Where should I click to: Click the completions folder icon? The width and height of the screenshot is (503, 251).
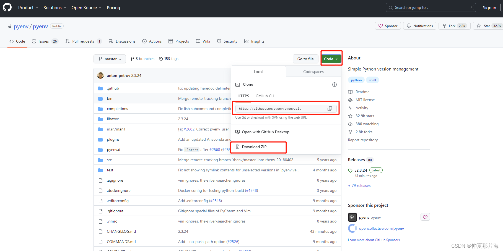100,109
